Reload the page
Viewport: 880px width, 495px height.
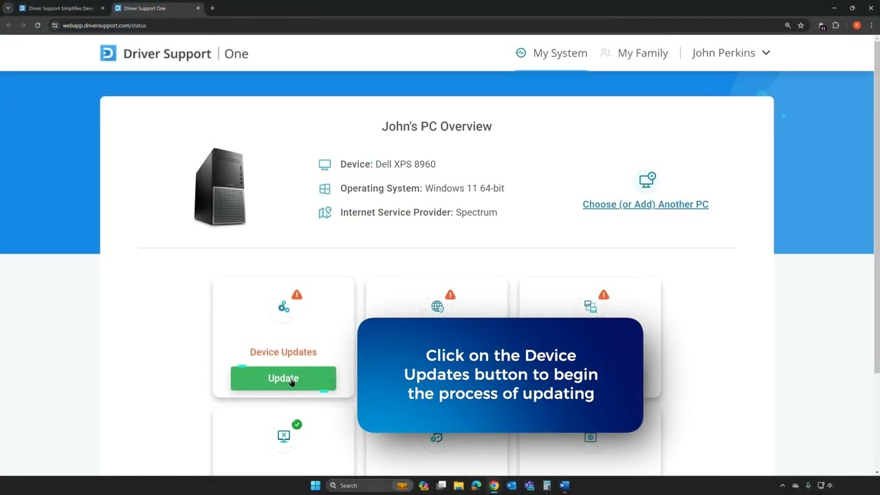click(37, 25)
